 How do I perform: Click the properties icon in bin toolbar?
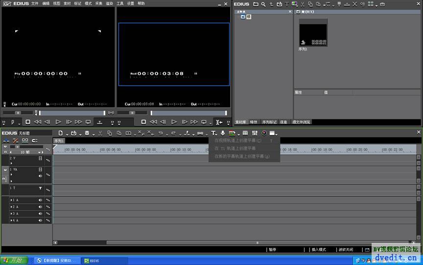tap(363, 4)
